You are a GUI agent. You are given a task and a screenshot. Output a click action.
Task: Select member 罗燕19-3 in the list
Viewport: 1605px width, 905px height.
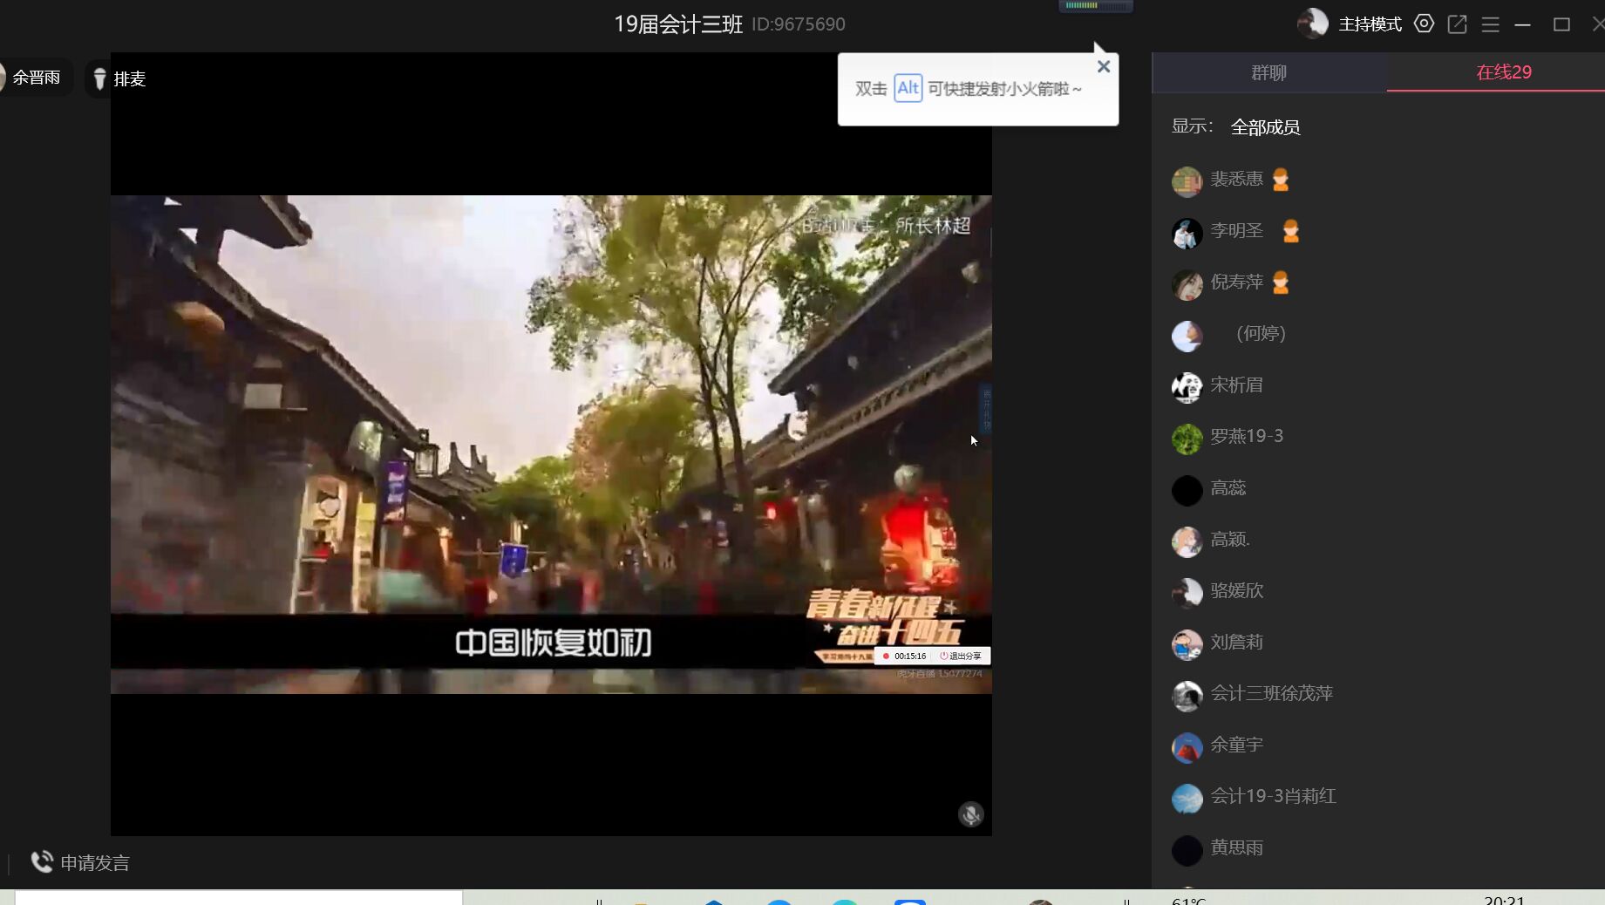pos(1246,436)
